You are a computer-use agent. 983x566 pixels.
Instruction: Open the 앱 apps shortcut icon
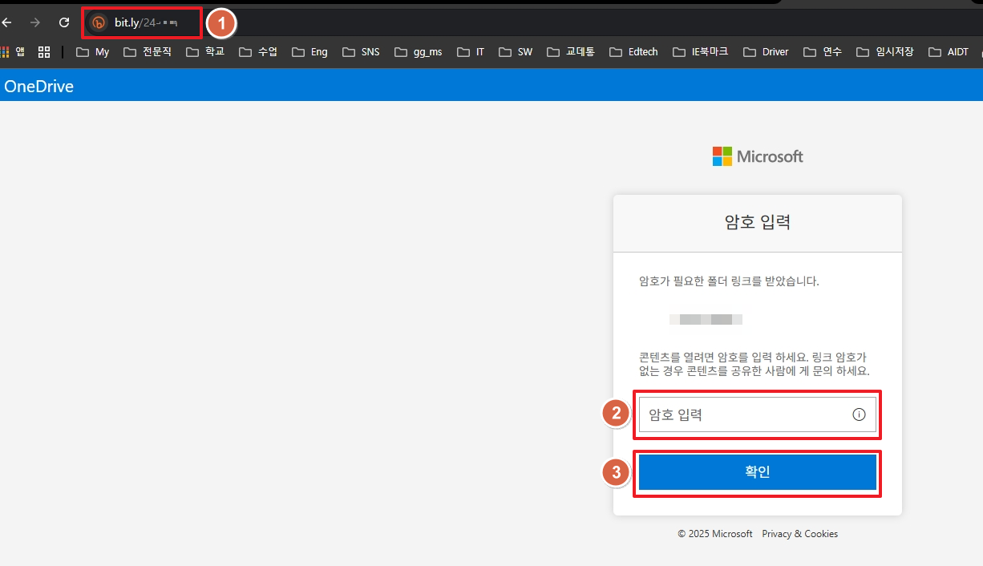[13, 51]
